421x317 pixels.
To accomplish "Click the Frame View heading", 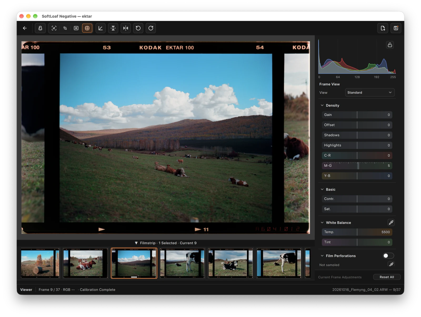I will pos(329,84).
